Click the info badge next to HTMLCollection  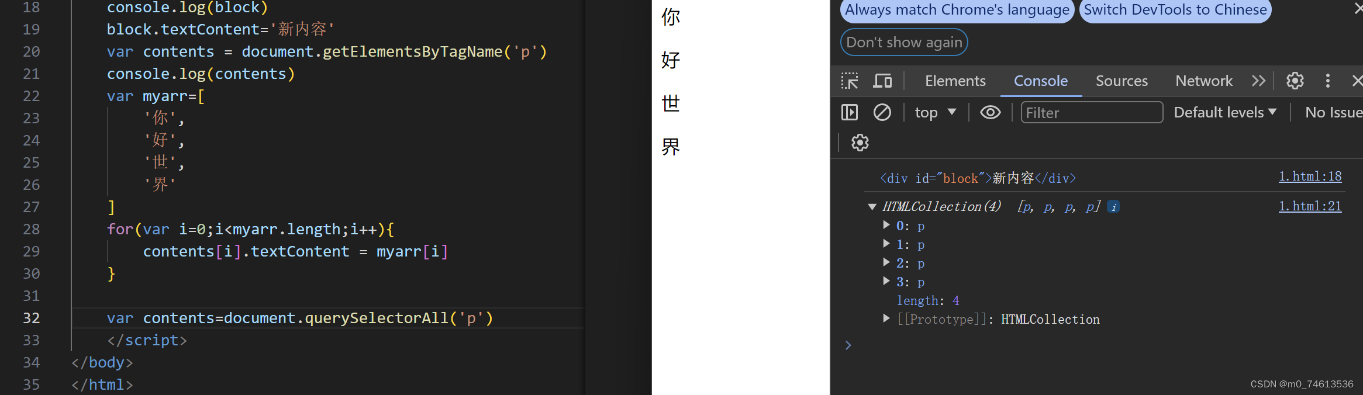(x=1114, y=207)
